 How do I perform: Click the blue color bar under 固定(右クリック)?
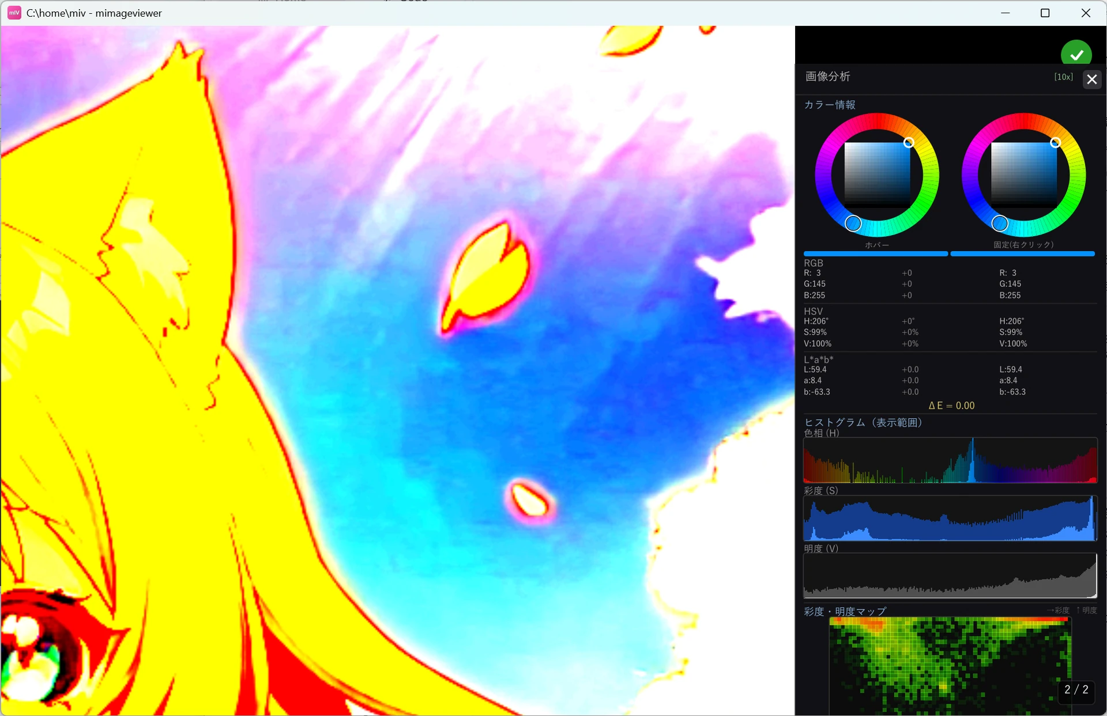(1022, 253)
